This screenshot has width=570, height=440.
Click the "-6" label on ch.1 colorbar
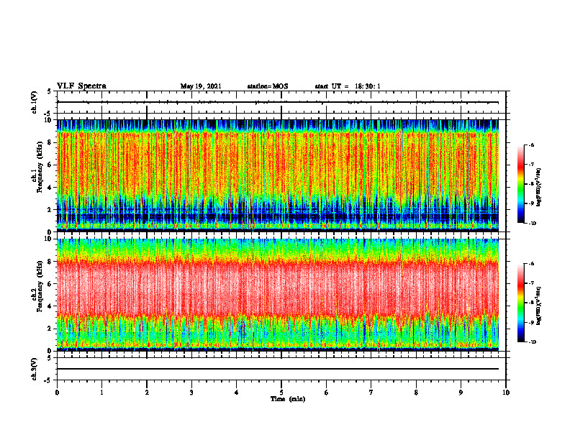click(x=532, y=145)
